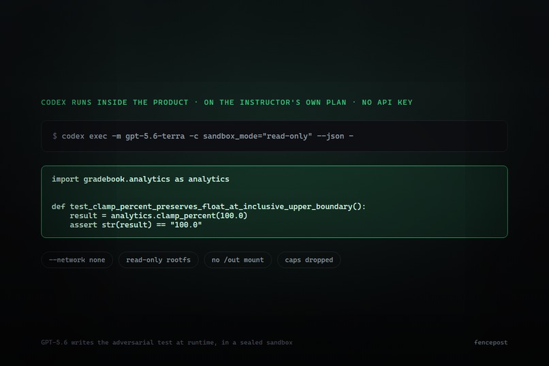Click the "GPT-5.6 writes the adversarial test" caption
This screenshot has height=366, width=549.
[167, 342]
